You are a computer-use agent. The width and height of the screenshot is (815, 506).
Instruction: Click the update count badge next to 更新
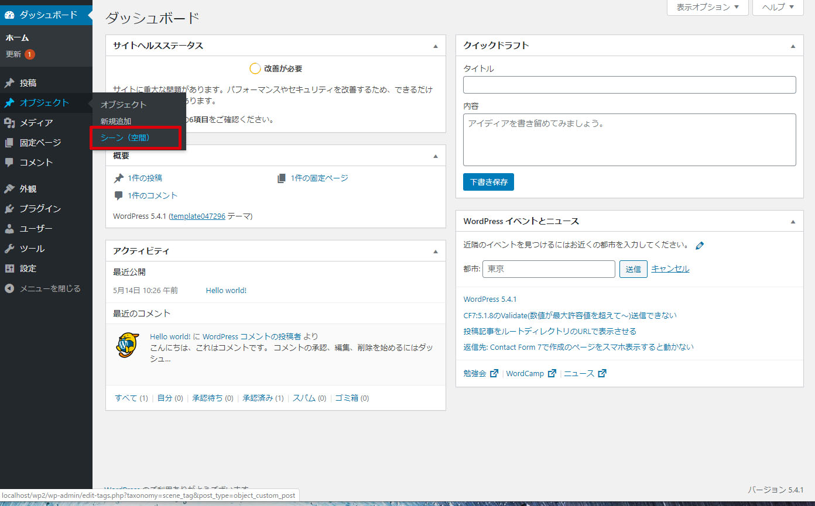pos(30,54)
